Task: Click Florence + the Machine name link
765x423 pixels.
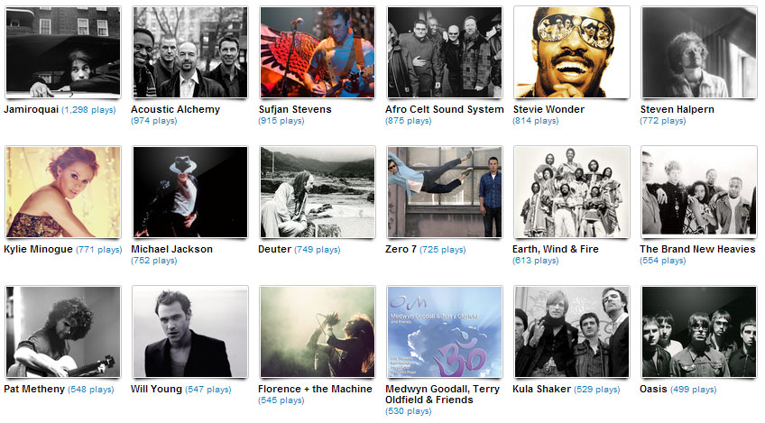Action: pos(315,389)
